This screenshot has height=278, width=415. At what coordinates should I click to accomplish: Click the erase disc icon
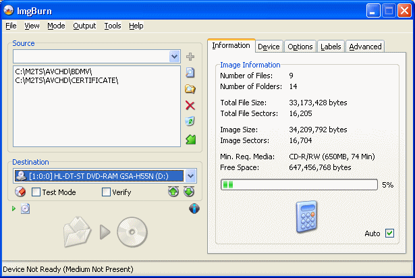pyautogui.click(x=20, y=192)
